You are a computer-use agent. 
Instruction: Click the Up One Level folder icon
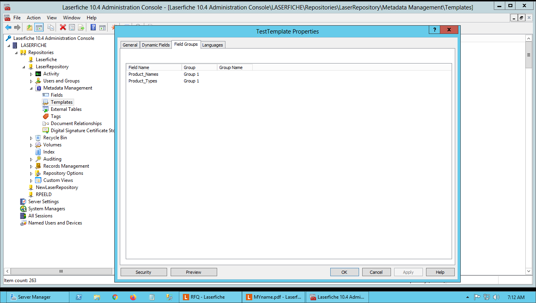30,27
